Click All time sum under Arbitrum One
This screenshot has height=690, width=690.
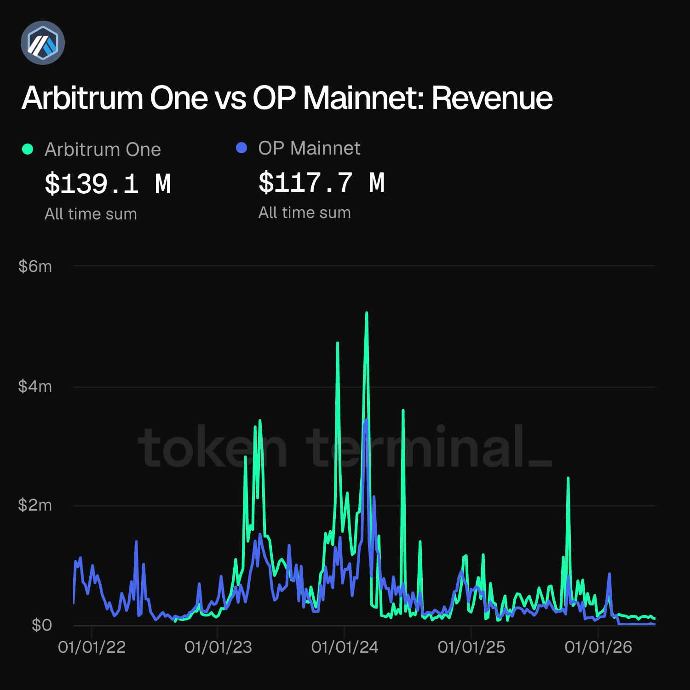(91, 214)
